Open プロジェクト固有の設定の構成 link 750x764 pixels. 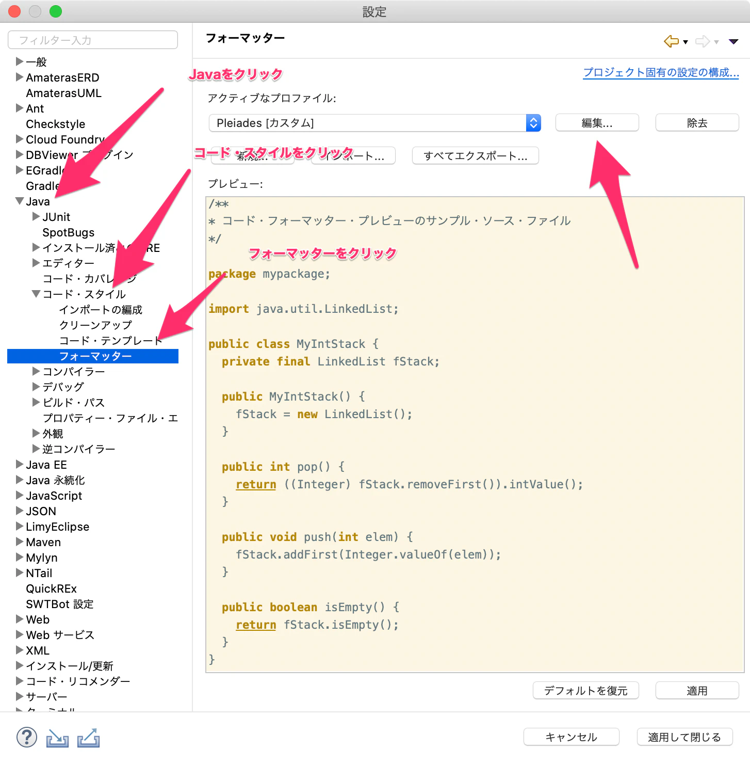point(661,73)
